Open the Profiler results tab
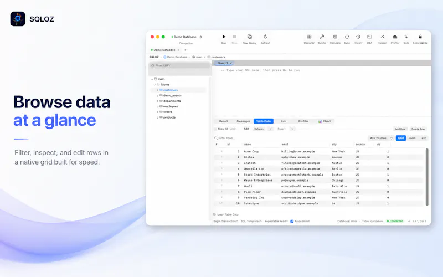Image resolution: width=443 pixels, height=277 pixels. 303,121
